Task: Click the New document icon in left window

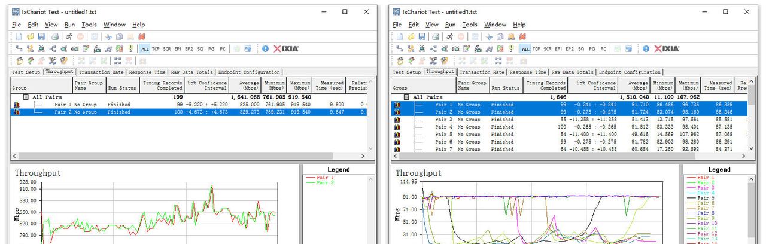Action: pos(19,37)
